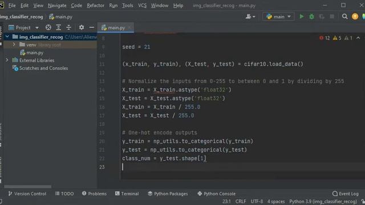Open the Problems tool window
Viewport: 365px width, 205px height.
click(x=94, y=194)
